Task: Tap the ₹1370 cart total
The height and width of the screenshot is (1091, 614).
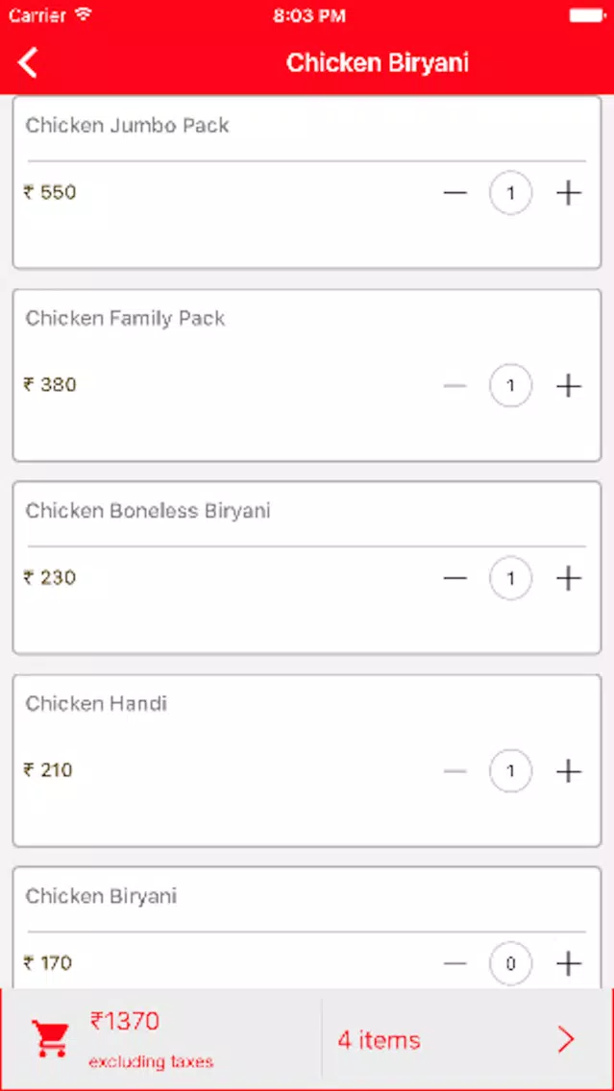Action: (125, 1021)
